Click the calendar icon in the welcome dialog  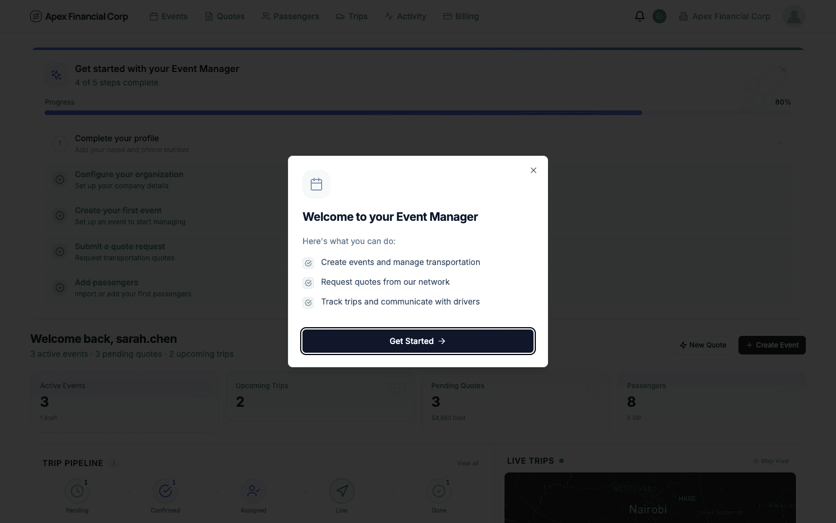pos(316,184)
